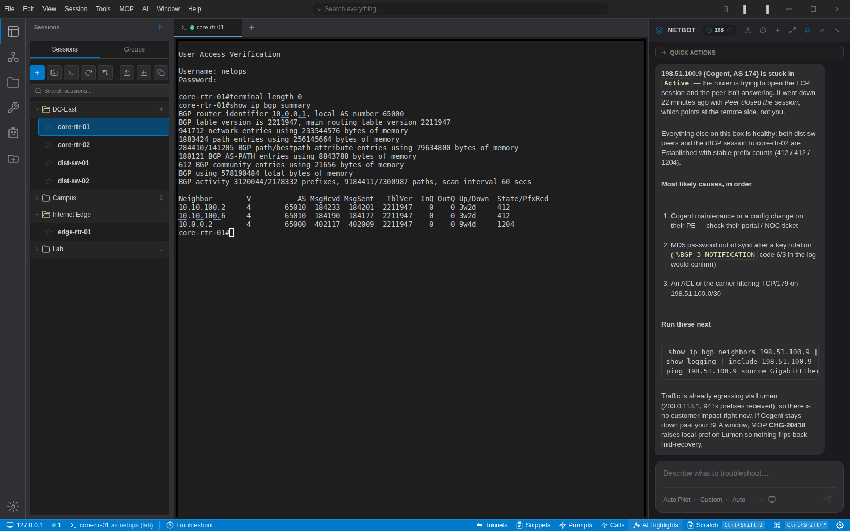Open the tools wrench panel

[13, 108]
